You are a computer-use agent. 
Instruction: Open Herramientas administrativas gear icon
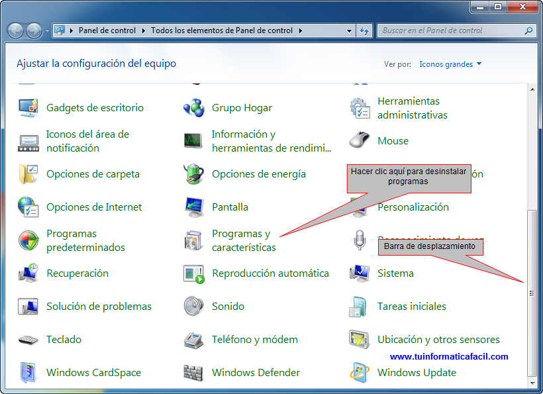click(x=360, y=108)
